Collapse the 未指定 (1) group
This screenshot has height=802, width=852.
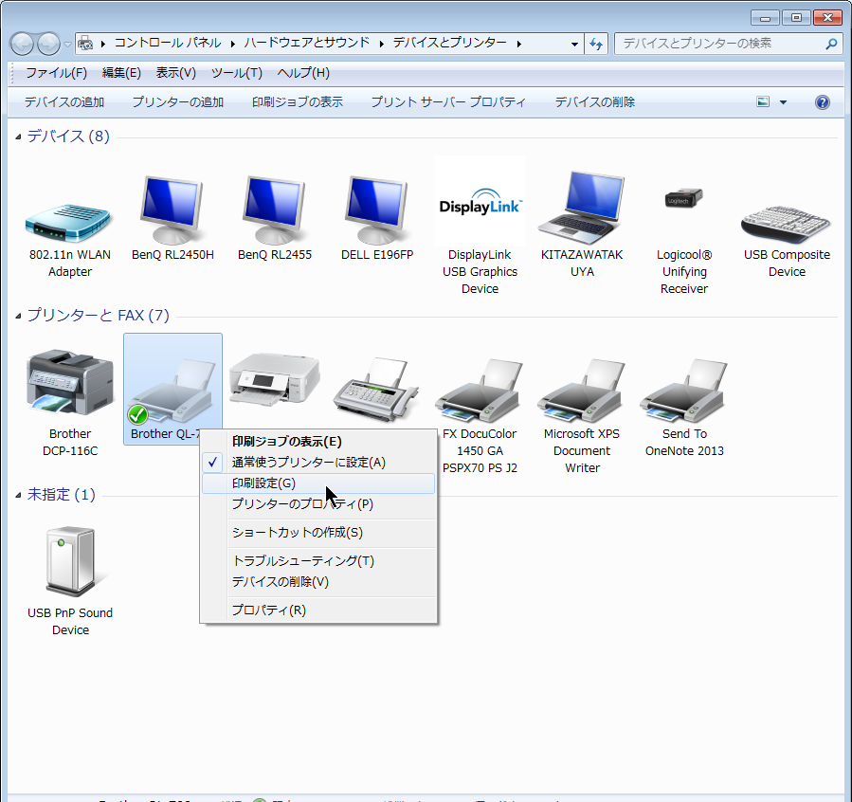click(x=18, y=495)
